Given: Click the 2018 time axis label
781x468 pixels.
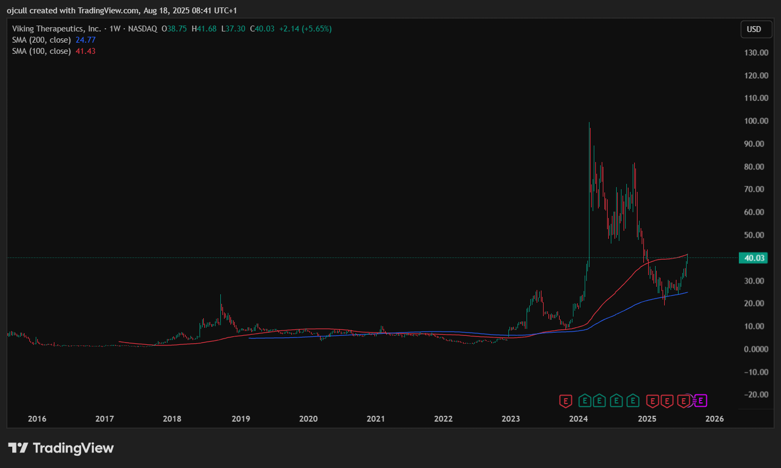Looking at the screenshot, I should tap(172, 419).
